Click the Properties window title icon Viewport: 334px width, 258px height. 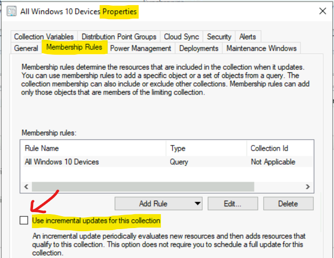pyautogui.click(x=11, y=11)
